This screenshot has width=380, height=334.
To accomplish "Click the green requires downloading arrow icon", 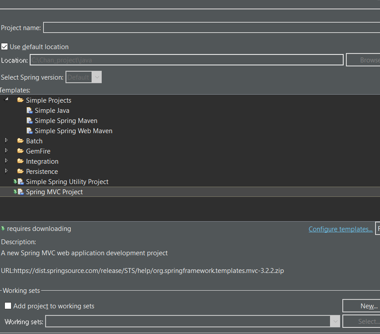I will tap(3, 229).
